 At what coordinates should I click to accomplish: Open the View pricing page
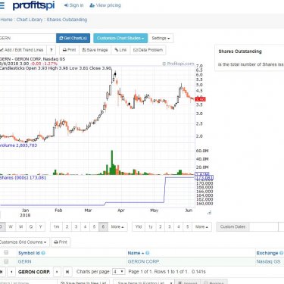[105, 5]
